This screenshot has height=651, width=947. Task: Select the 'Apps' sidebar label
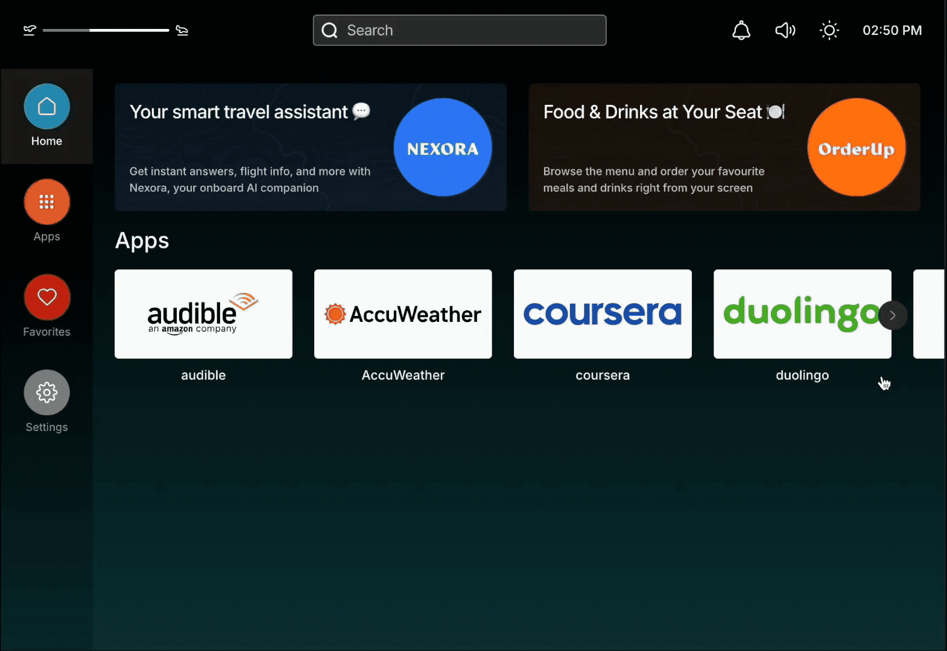click(46, 237)
